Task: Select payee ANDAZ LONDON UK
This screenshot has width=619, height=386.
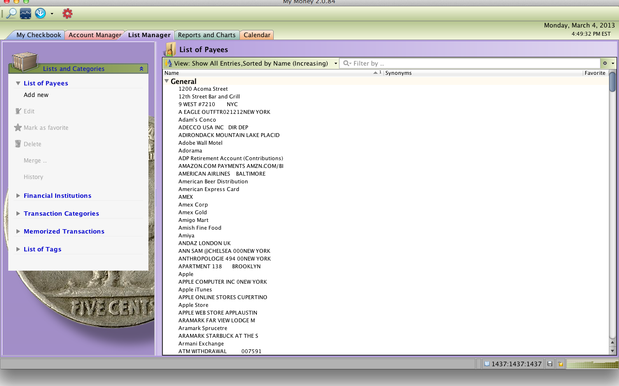Action: [x=205, y=243]
